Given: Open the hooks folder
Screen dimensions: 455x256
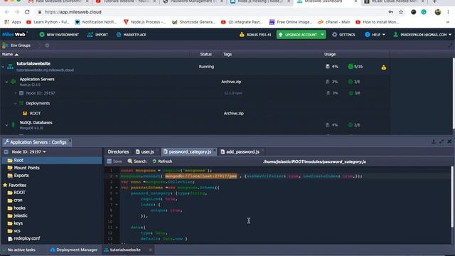Looking at the screenshot, I should coord(19,208).
